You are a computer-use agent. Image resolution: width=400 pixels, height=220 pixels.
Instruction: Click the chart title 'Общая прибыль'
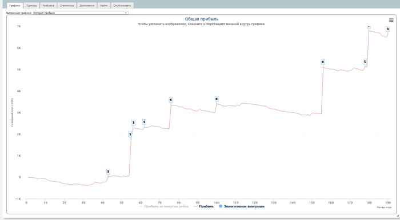pos(202,19)
